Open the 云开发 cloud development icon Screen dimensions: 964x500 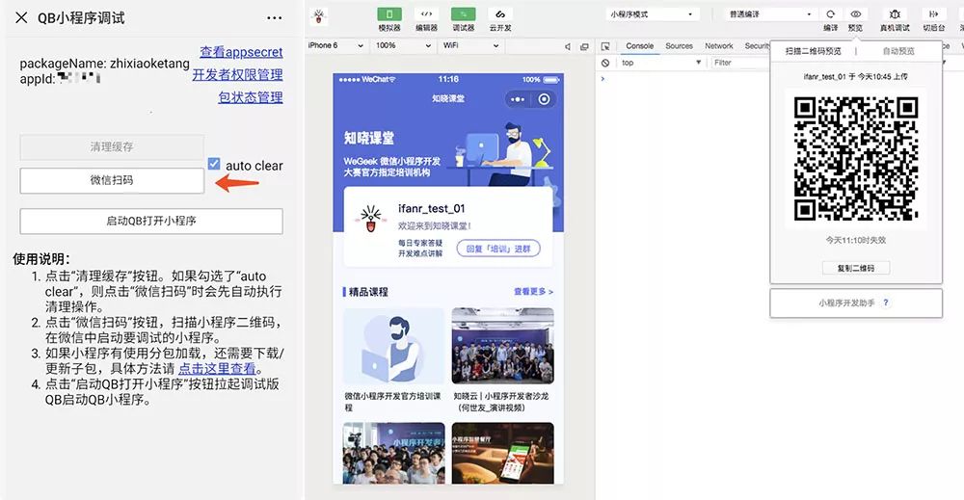(500, 14)
